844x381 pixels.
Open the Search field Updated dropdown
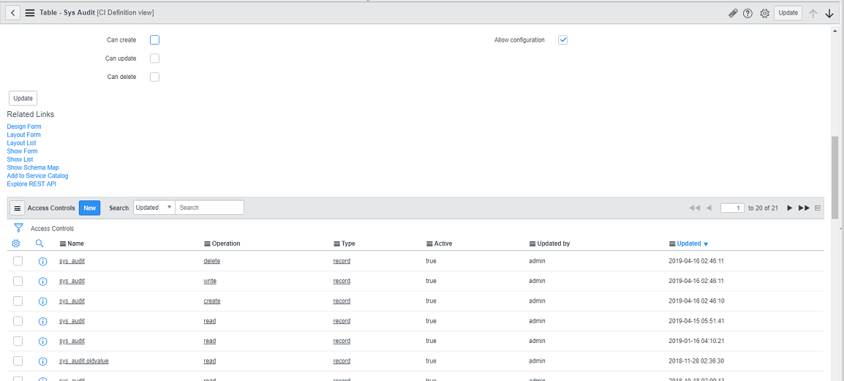(x=154, y=208)
